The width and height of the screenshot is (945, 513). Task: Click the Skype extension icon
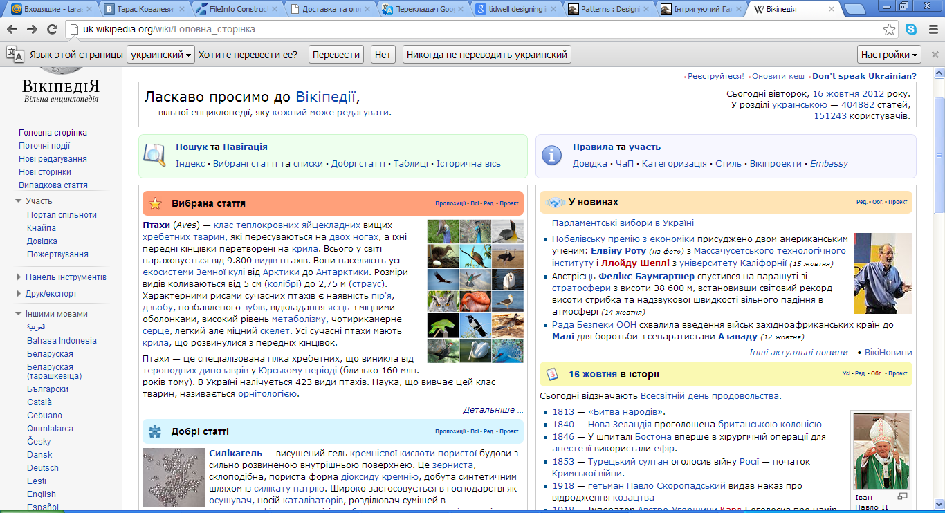(911, 29)
